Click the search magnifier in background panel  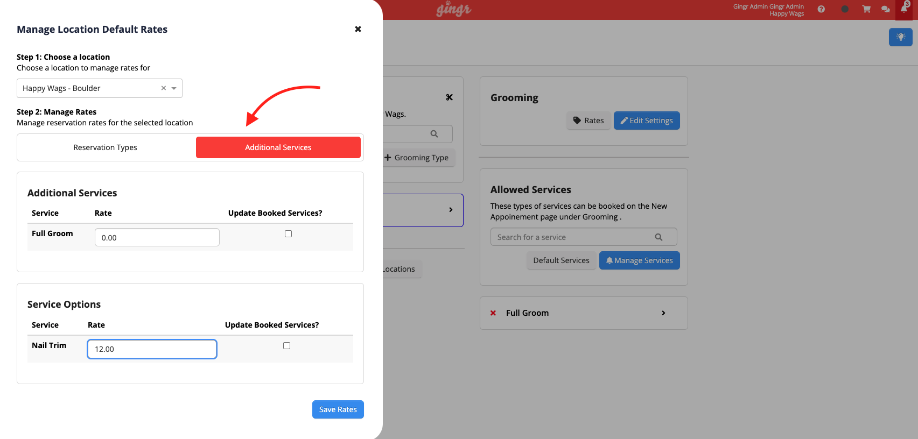tap(434, 134)
